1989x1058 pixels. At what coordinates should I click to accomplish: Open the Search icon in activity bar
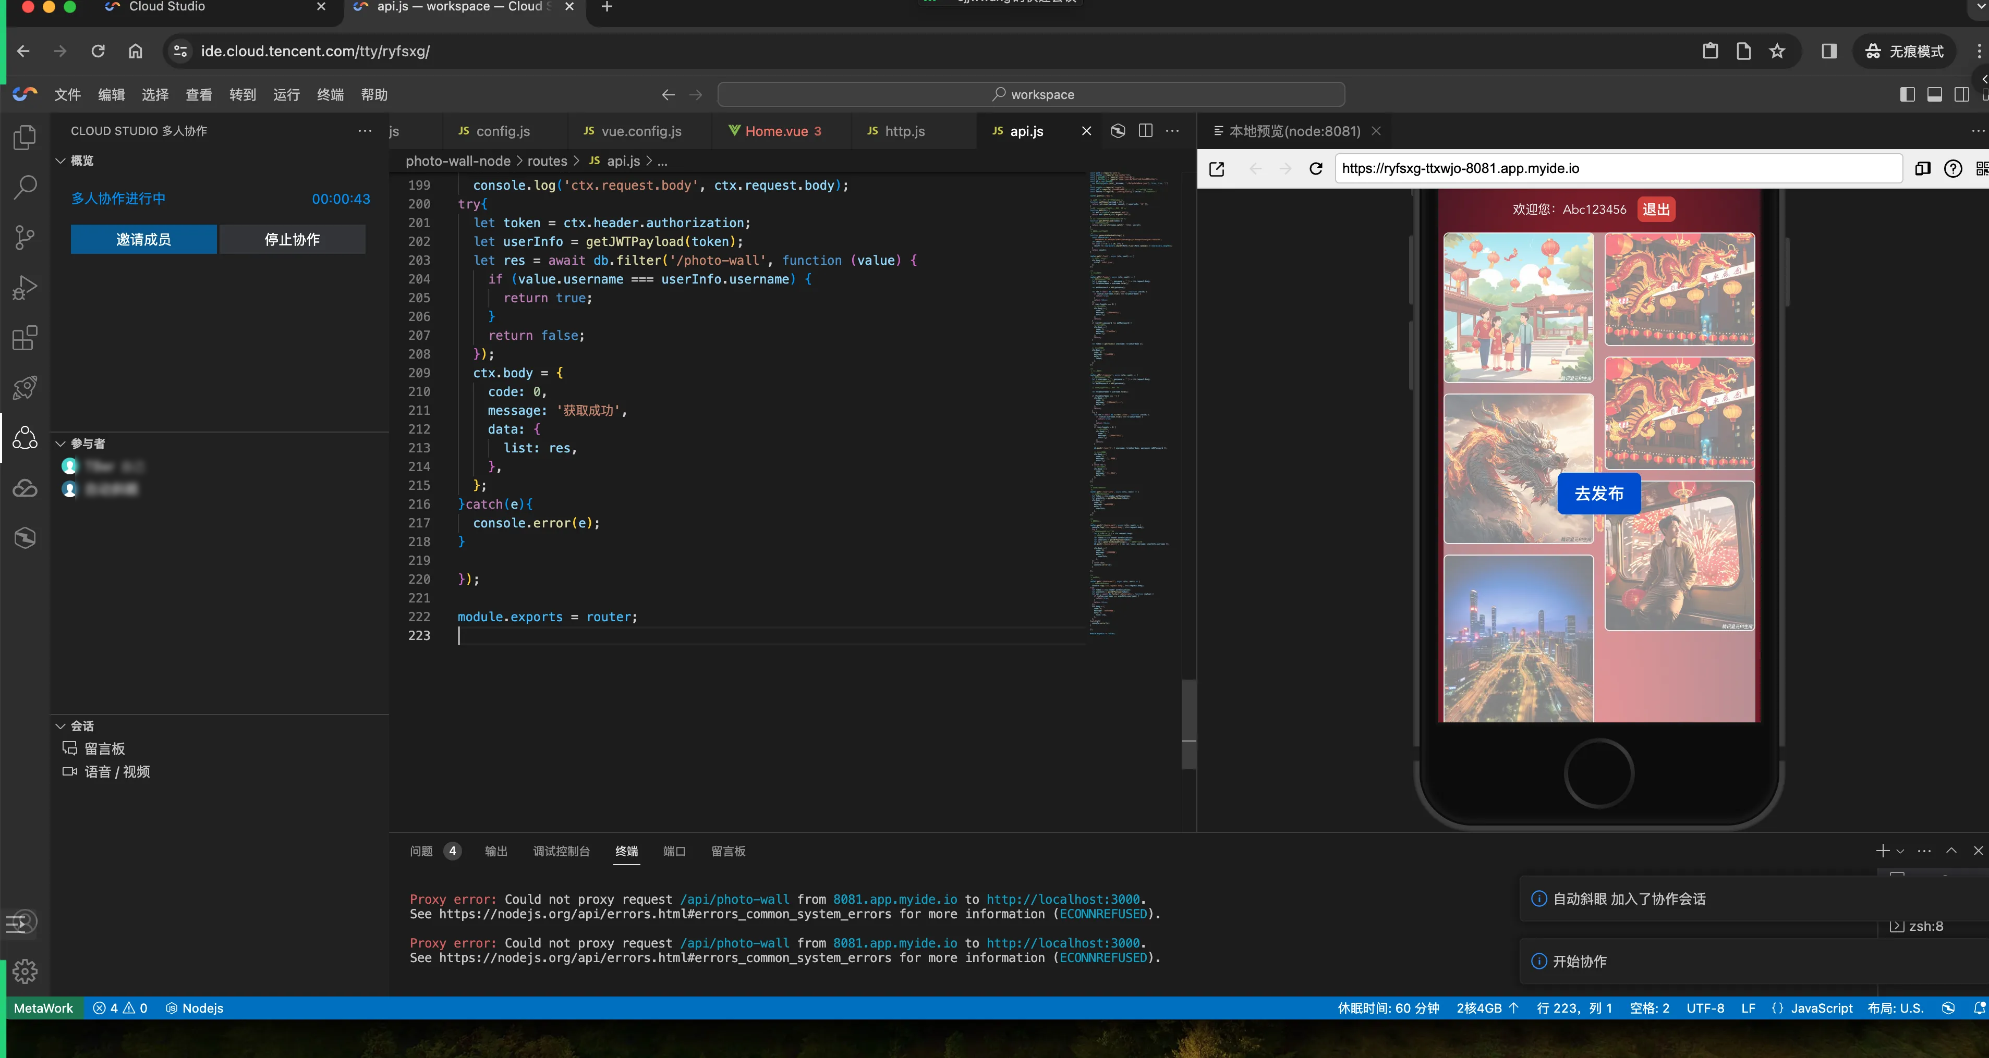pyautogui.click(x=25, y=187)
